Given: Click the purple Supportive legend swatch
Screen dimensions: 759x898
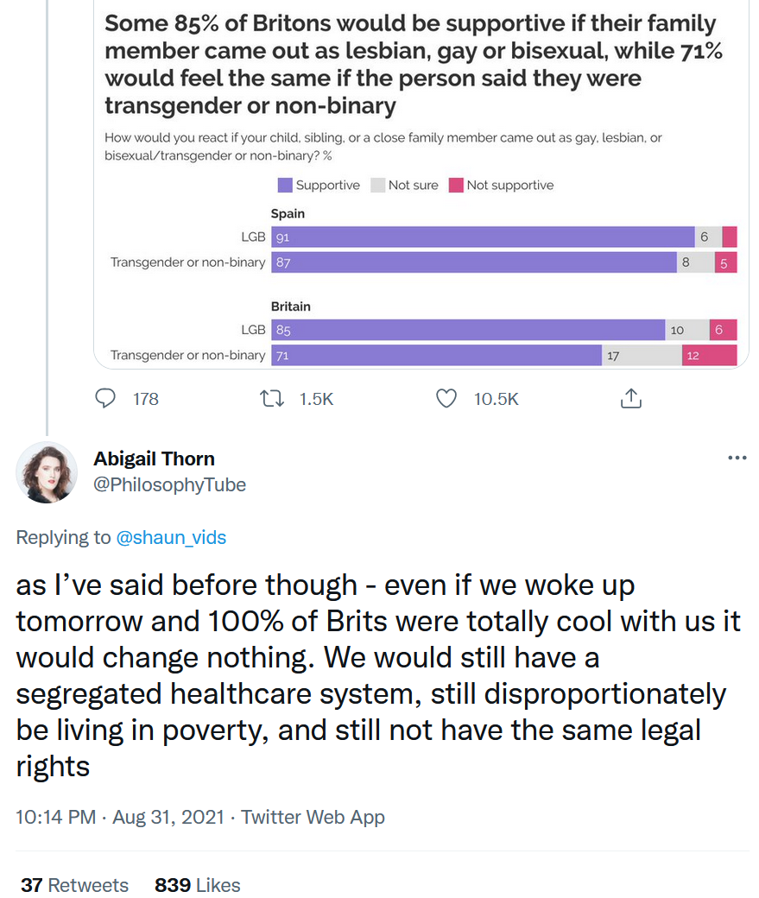Looking at the screenshot, I should pos(285,185).
